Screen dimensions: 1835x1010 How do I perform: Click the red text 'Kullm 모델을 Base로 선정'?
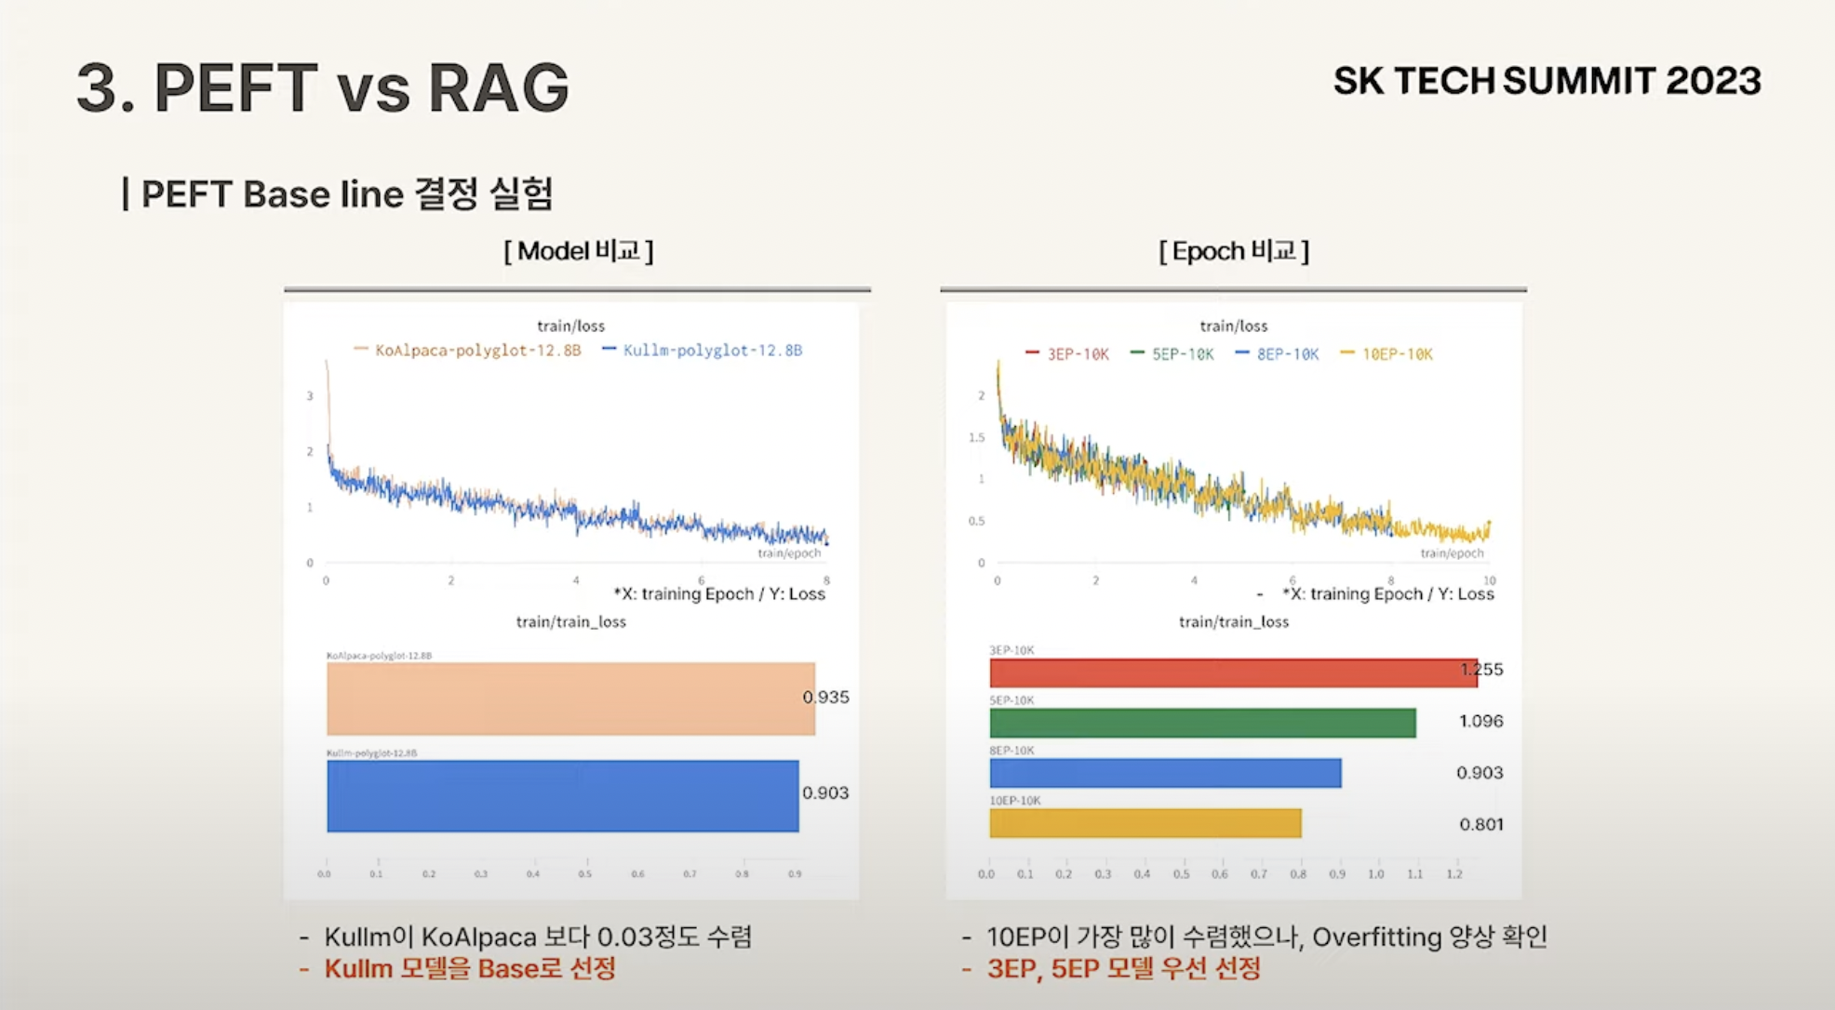click(470, 969)
